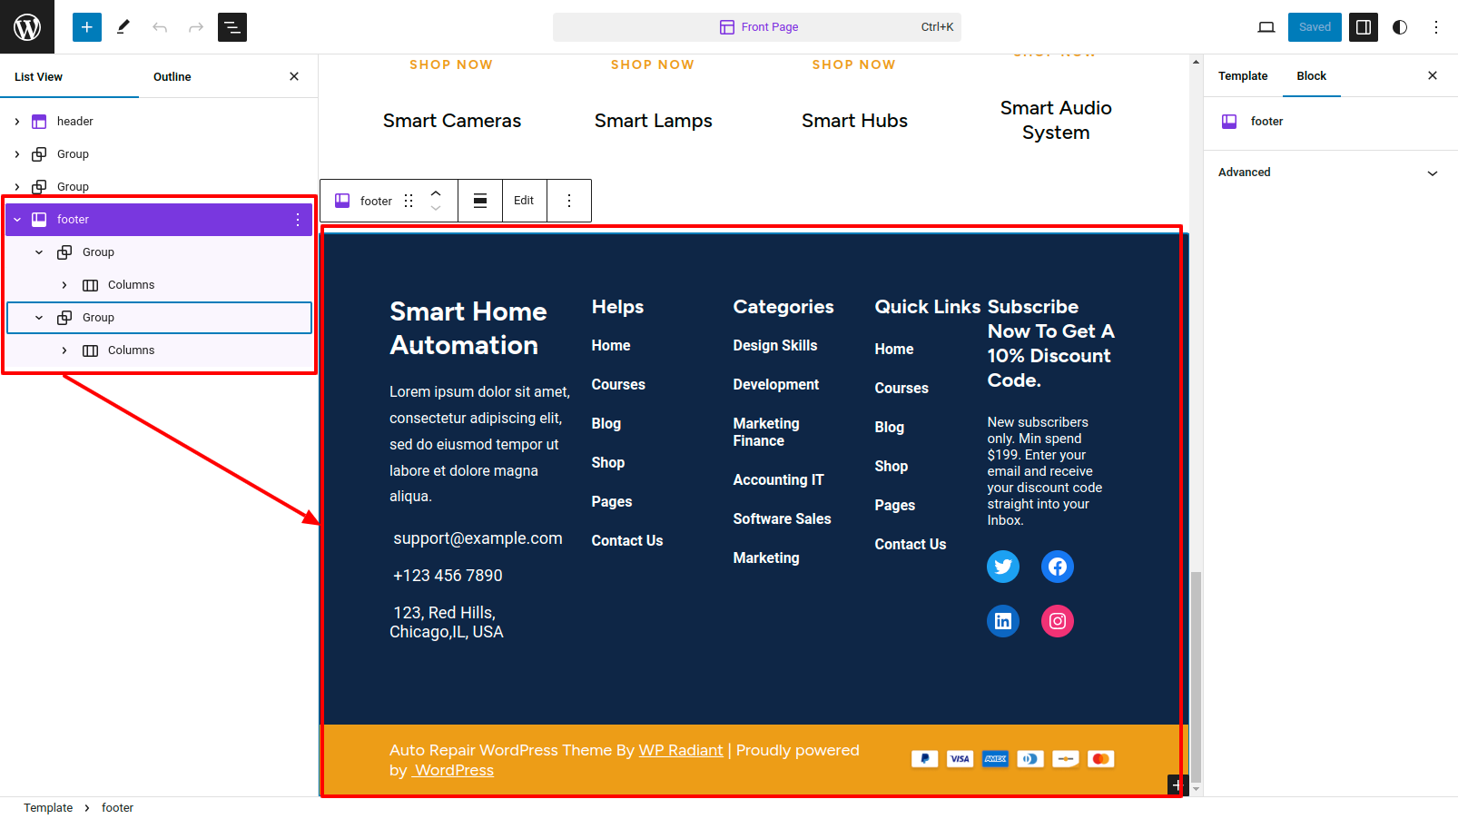
Task: Collapse the footer item in List View
Action: [x=17, y=220]
